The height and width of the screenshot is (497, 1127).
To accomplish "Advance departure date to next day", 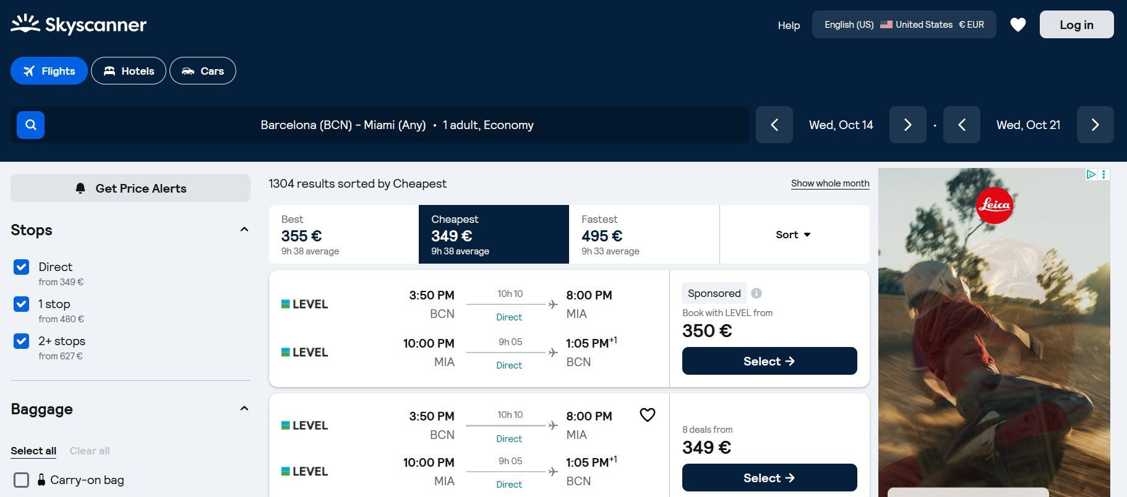I will [x=907, y=125].
